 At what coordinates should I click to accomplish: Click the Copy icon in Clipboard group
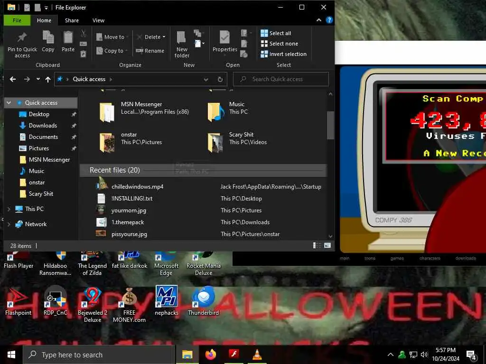(x=48, y=37)
